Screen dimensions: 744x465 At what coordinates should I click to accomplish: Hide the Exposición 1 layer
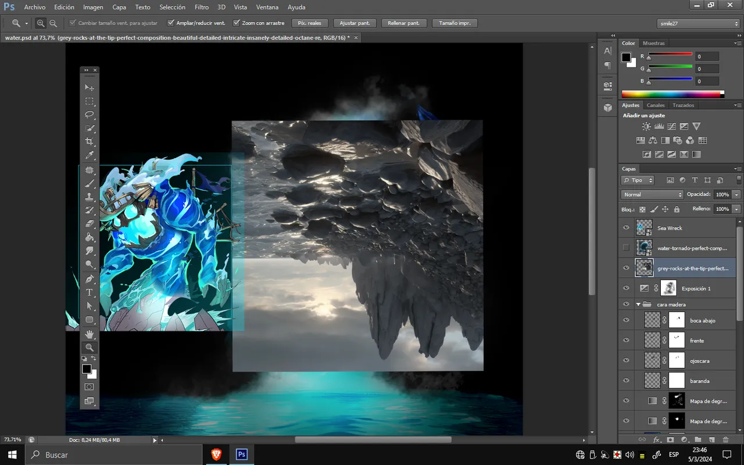pyautogui.click(x=626, y=288)
